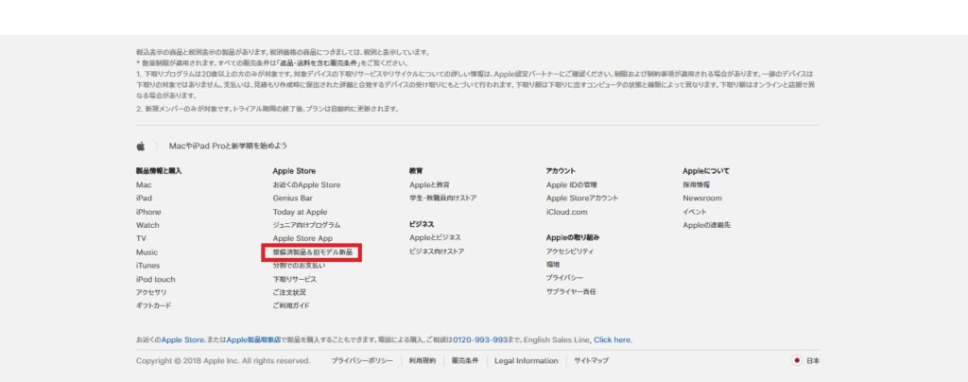Follow the English Sales Line Click here link

point(613,339)
